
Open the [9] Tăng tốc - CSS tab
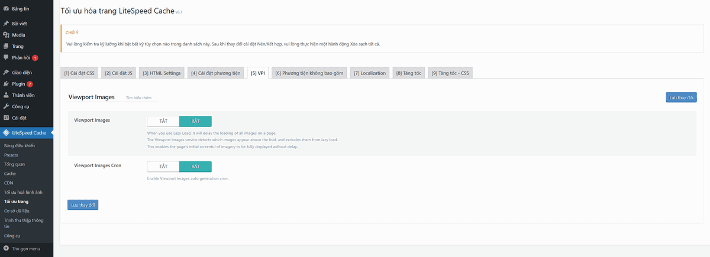tap(450, 73)
